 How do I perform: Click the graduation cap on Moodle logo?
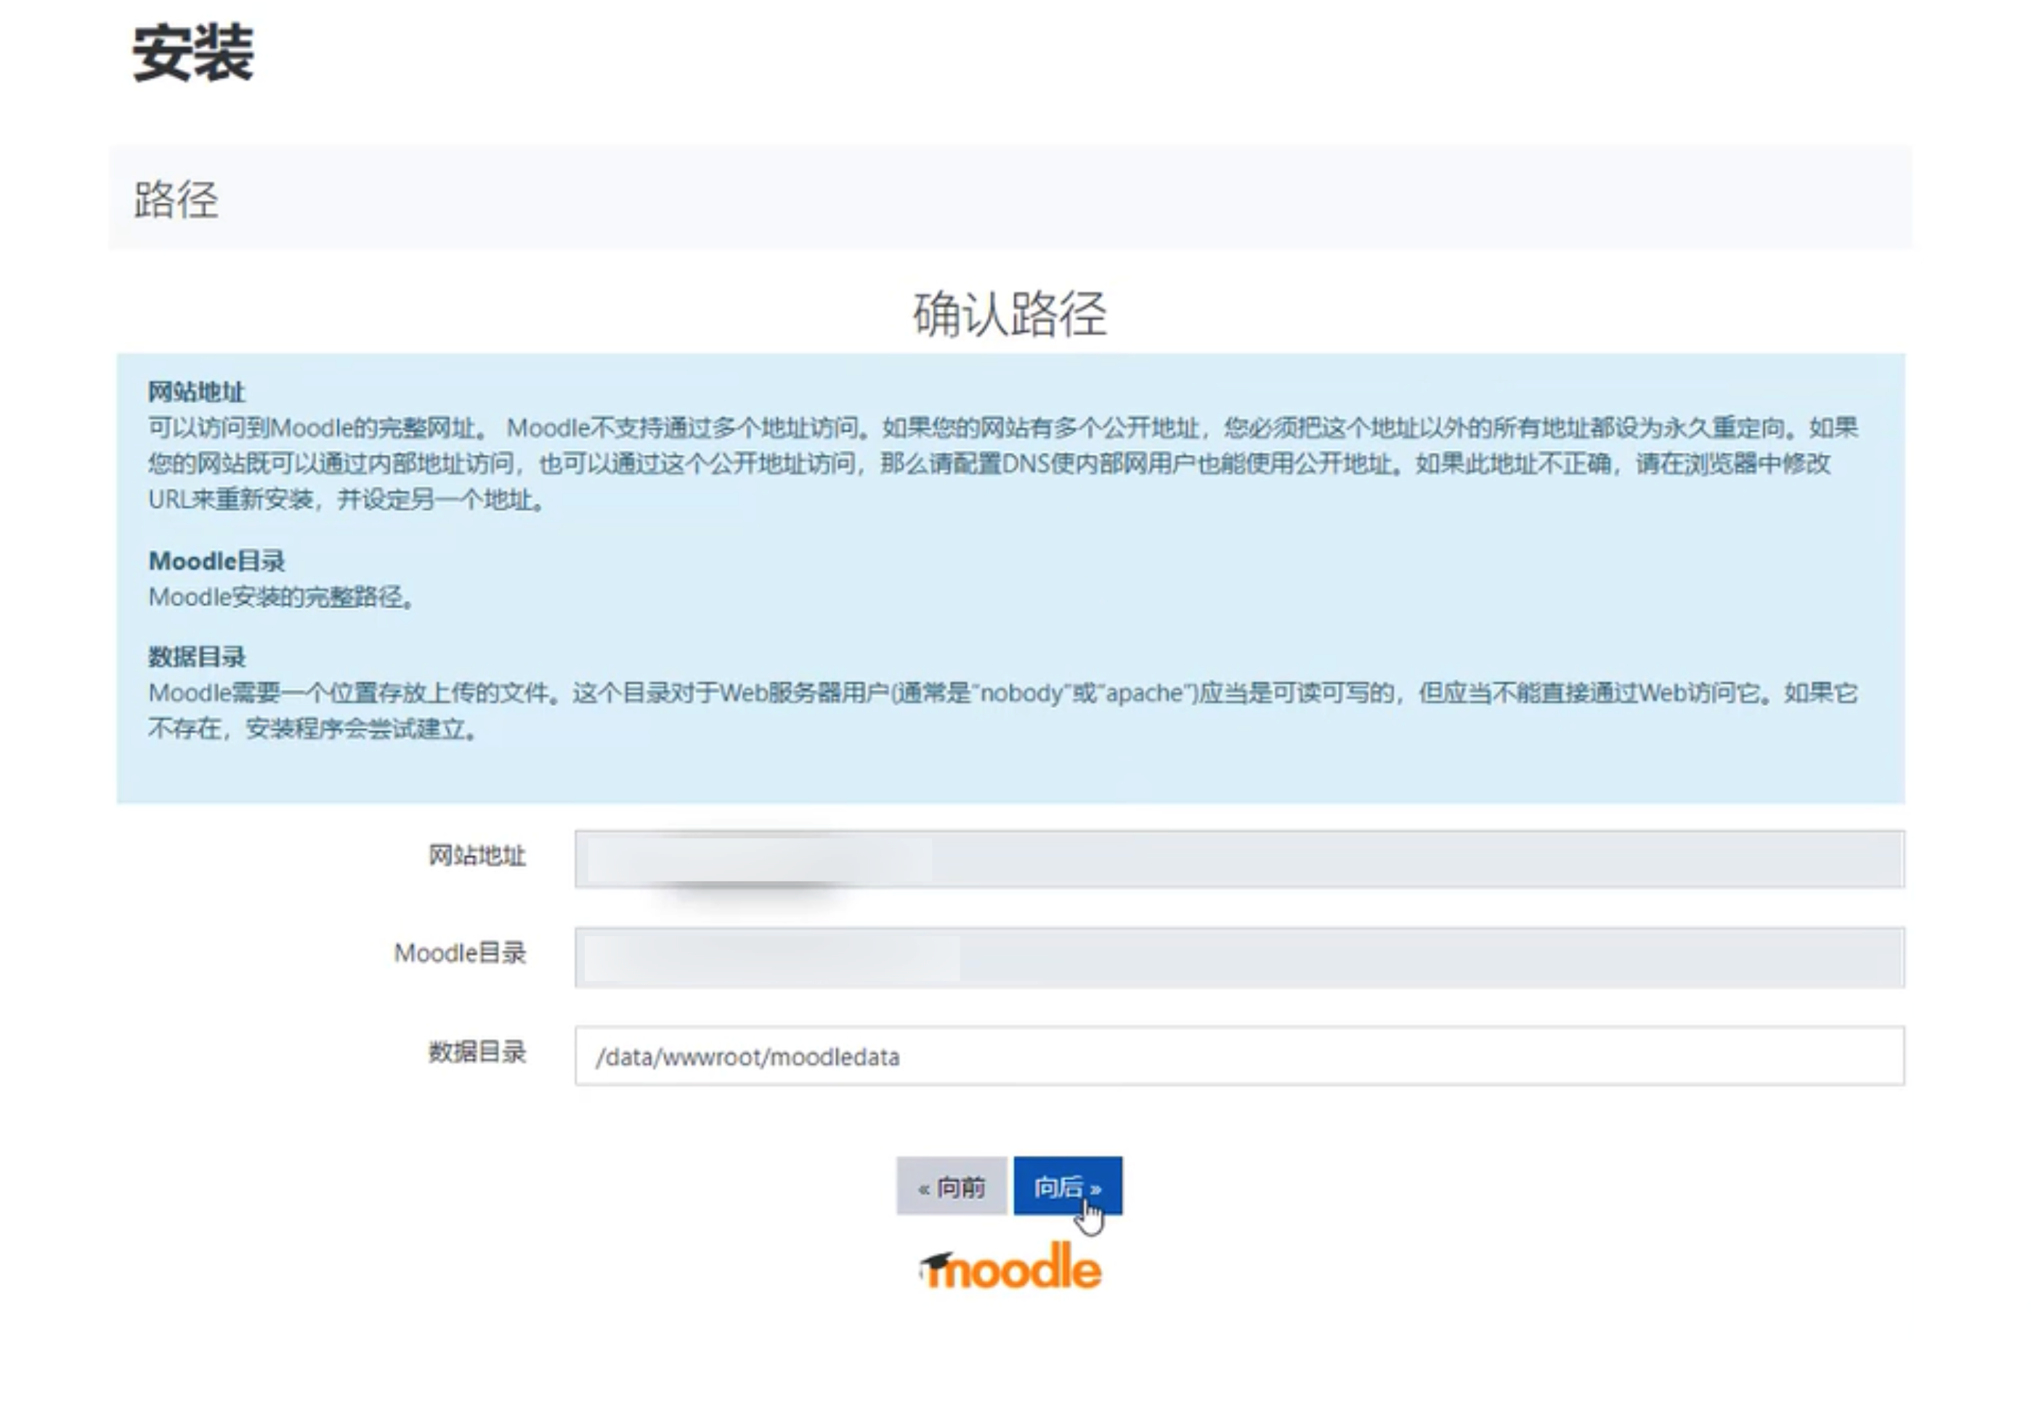(936, 1260)
